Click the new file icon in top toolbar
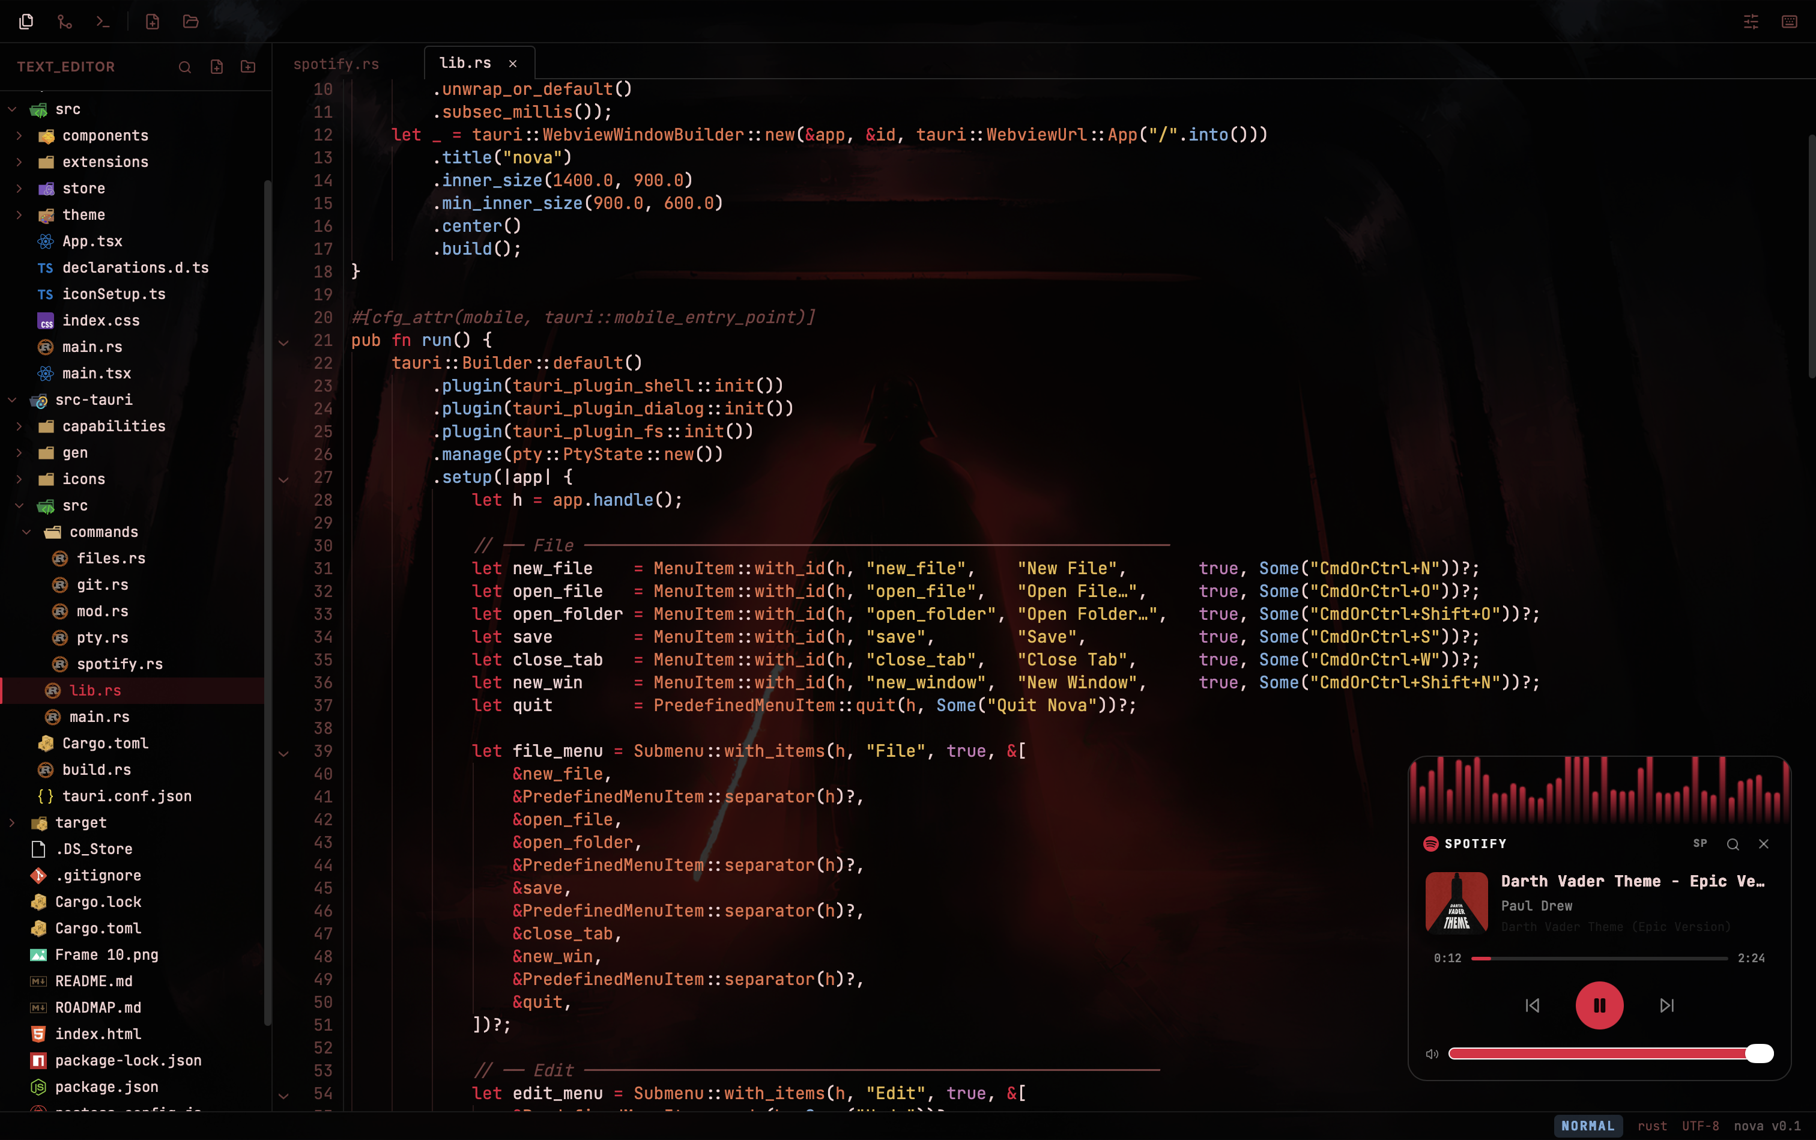The image size is (1816, 1140). [153, 22]
